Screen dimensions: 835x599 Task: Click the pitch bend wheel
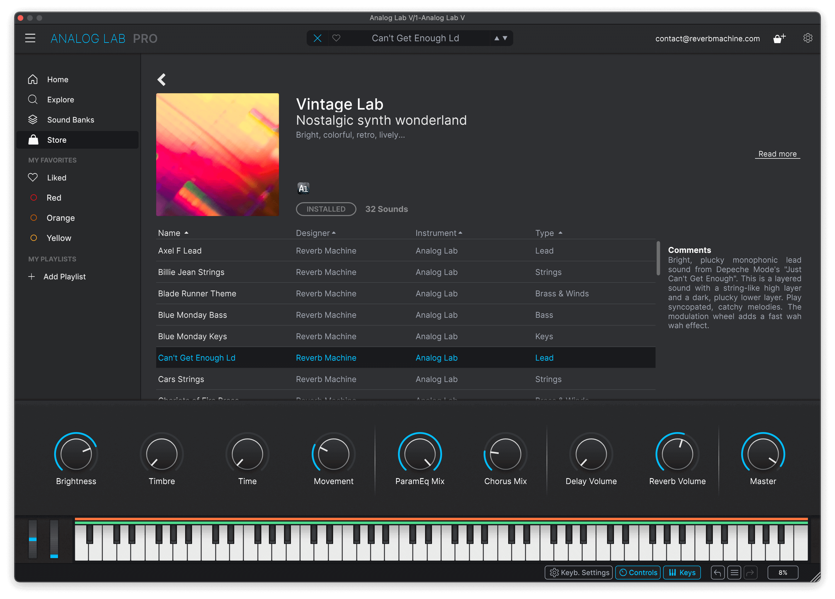(x=33, y=539)
